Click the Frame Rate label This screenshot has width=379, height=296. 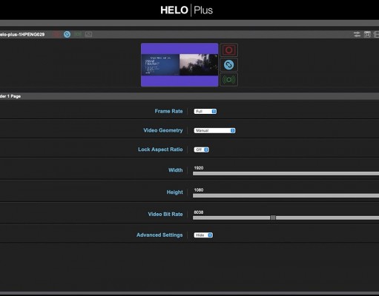[x=168, y=111]
